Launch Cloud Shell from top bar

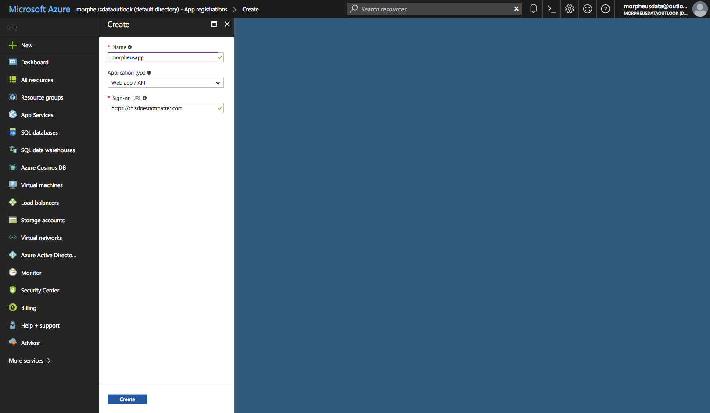pyautogui.click(x=552, y=9)
